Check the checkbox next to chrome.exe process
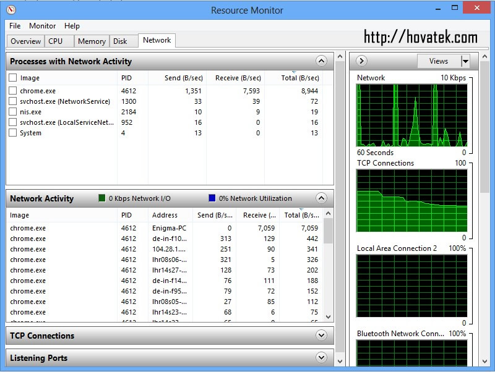The image size is (495, 372). coord(14,91)
